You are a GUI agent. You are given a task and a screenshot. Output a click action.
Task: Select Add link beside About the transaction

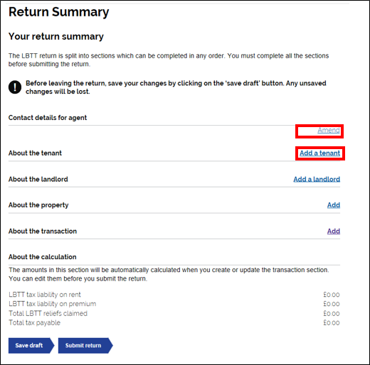pos(334,231)
